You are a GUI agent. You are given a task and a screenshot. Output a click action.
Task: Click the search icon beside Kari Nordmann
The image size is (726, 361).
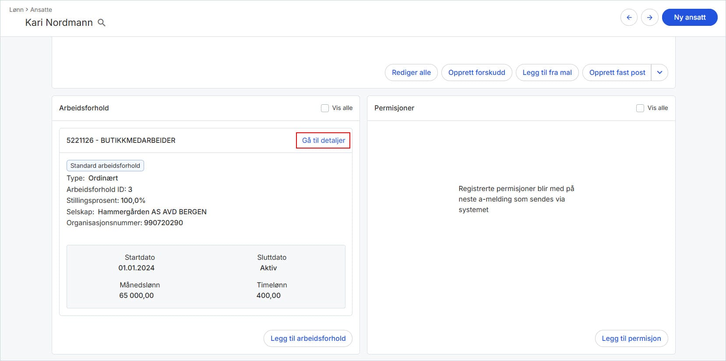(102, 22)
